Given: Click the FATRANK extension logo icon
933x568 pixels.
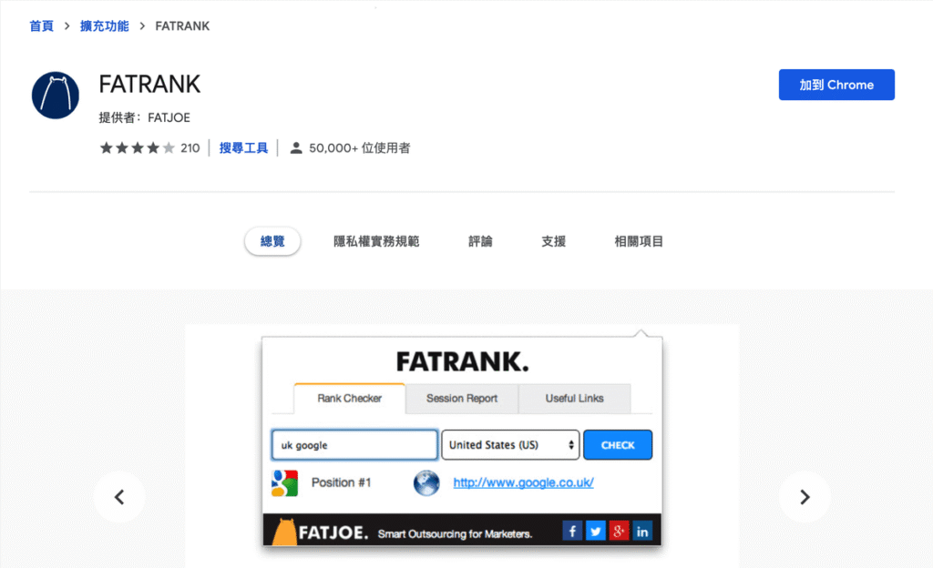Looking at the screenshot, I should 56,96.
